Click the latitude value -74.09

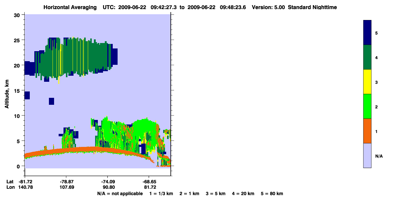[108, 182]
